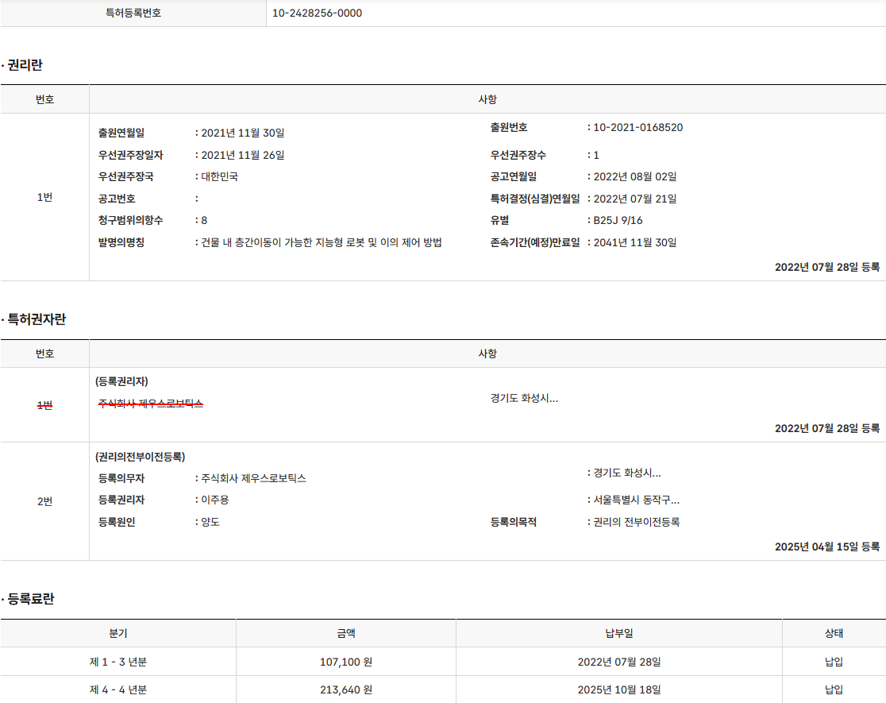Select the expiration date 2041년 11월 30일

(635, 242)
